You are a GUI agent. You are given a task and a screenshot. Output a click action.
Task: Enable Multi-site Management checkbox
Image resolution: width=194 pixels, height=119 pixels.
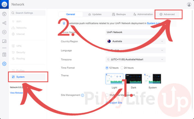[107, 95]
